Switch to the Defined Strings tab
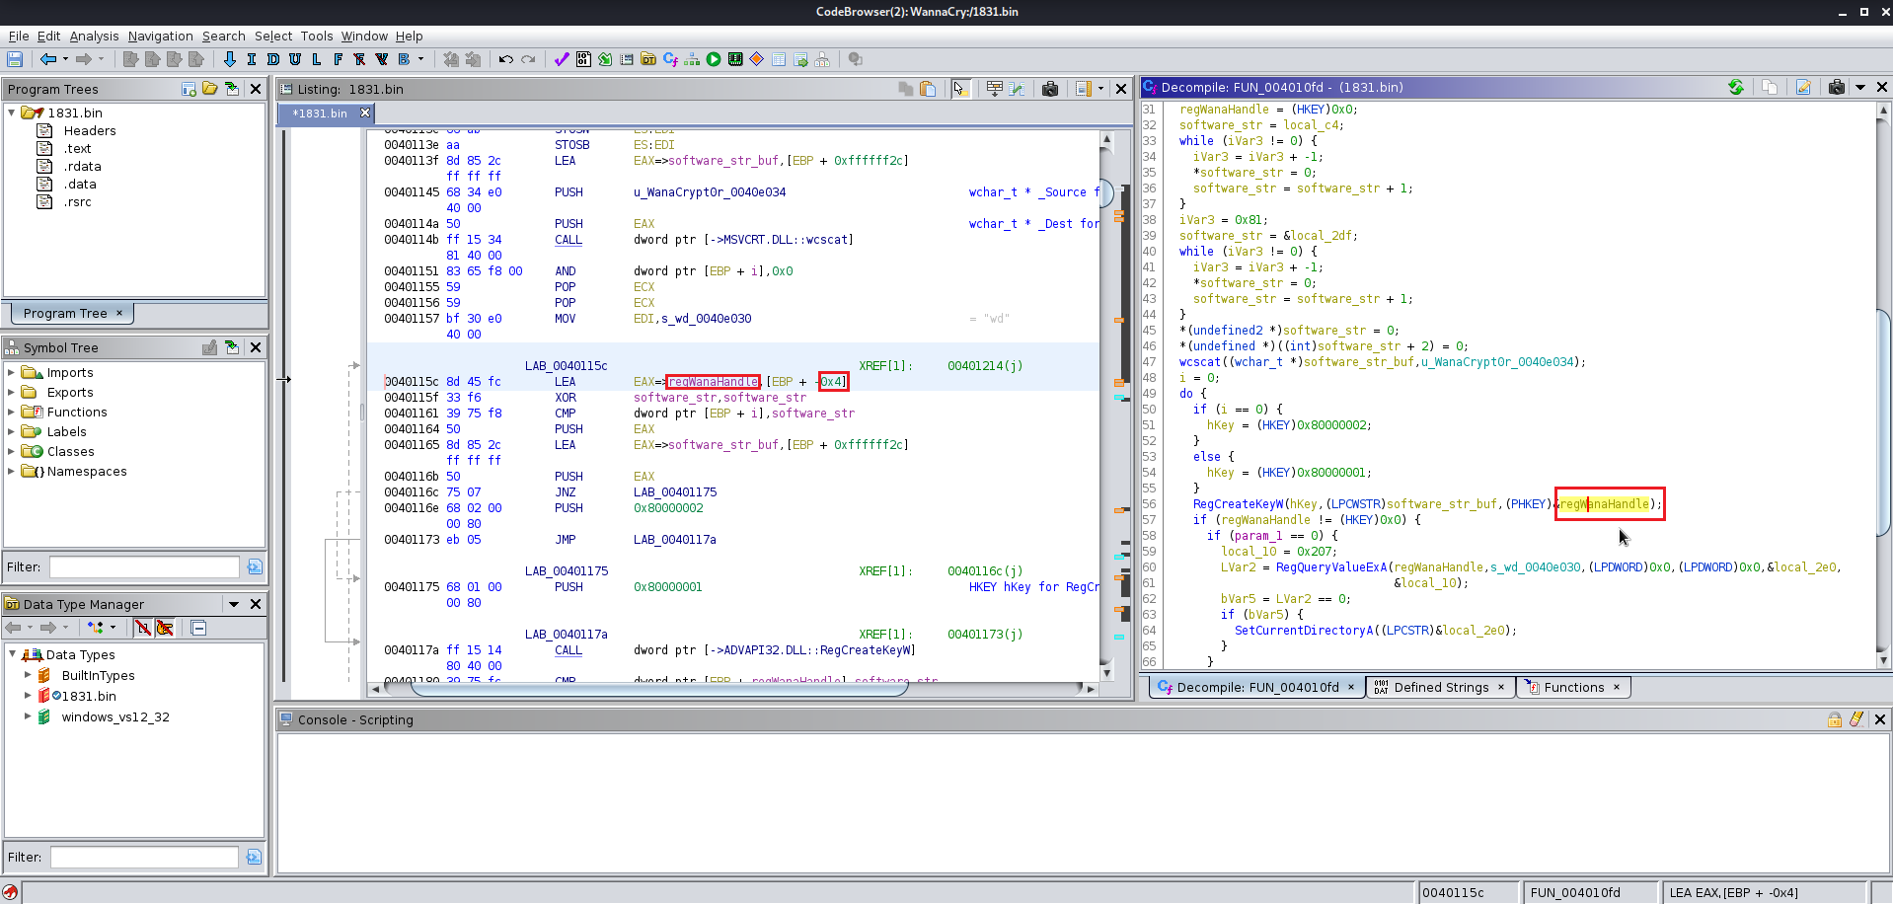The height and width of the screenshot is (904, 1893). [1440, 688]
